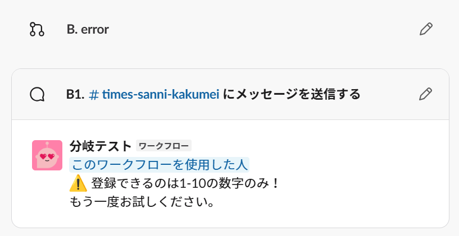Click the pink robot avatar of 分岐テスト
The image size is (459, 236).
[47, 155]
